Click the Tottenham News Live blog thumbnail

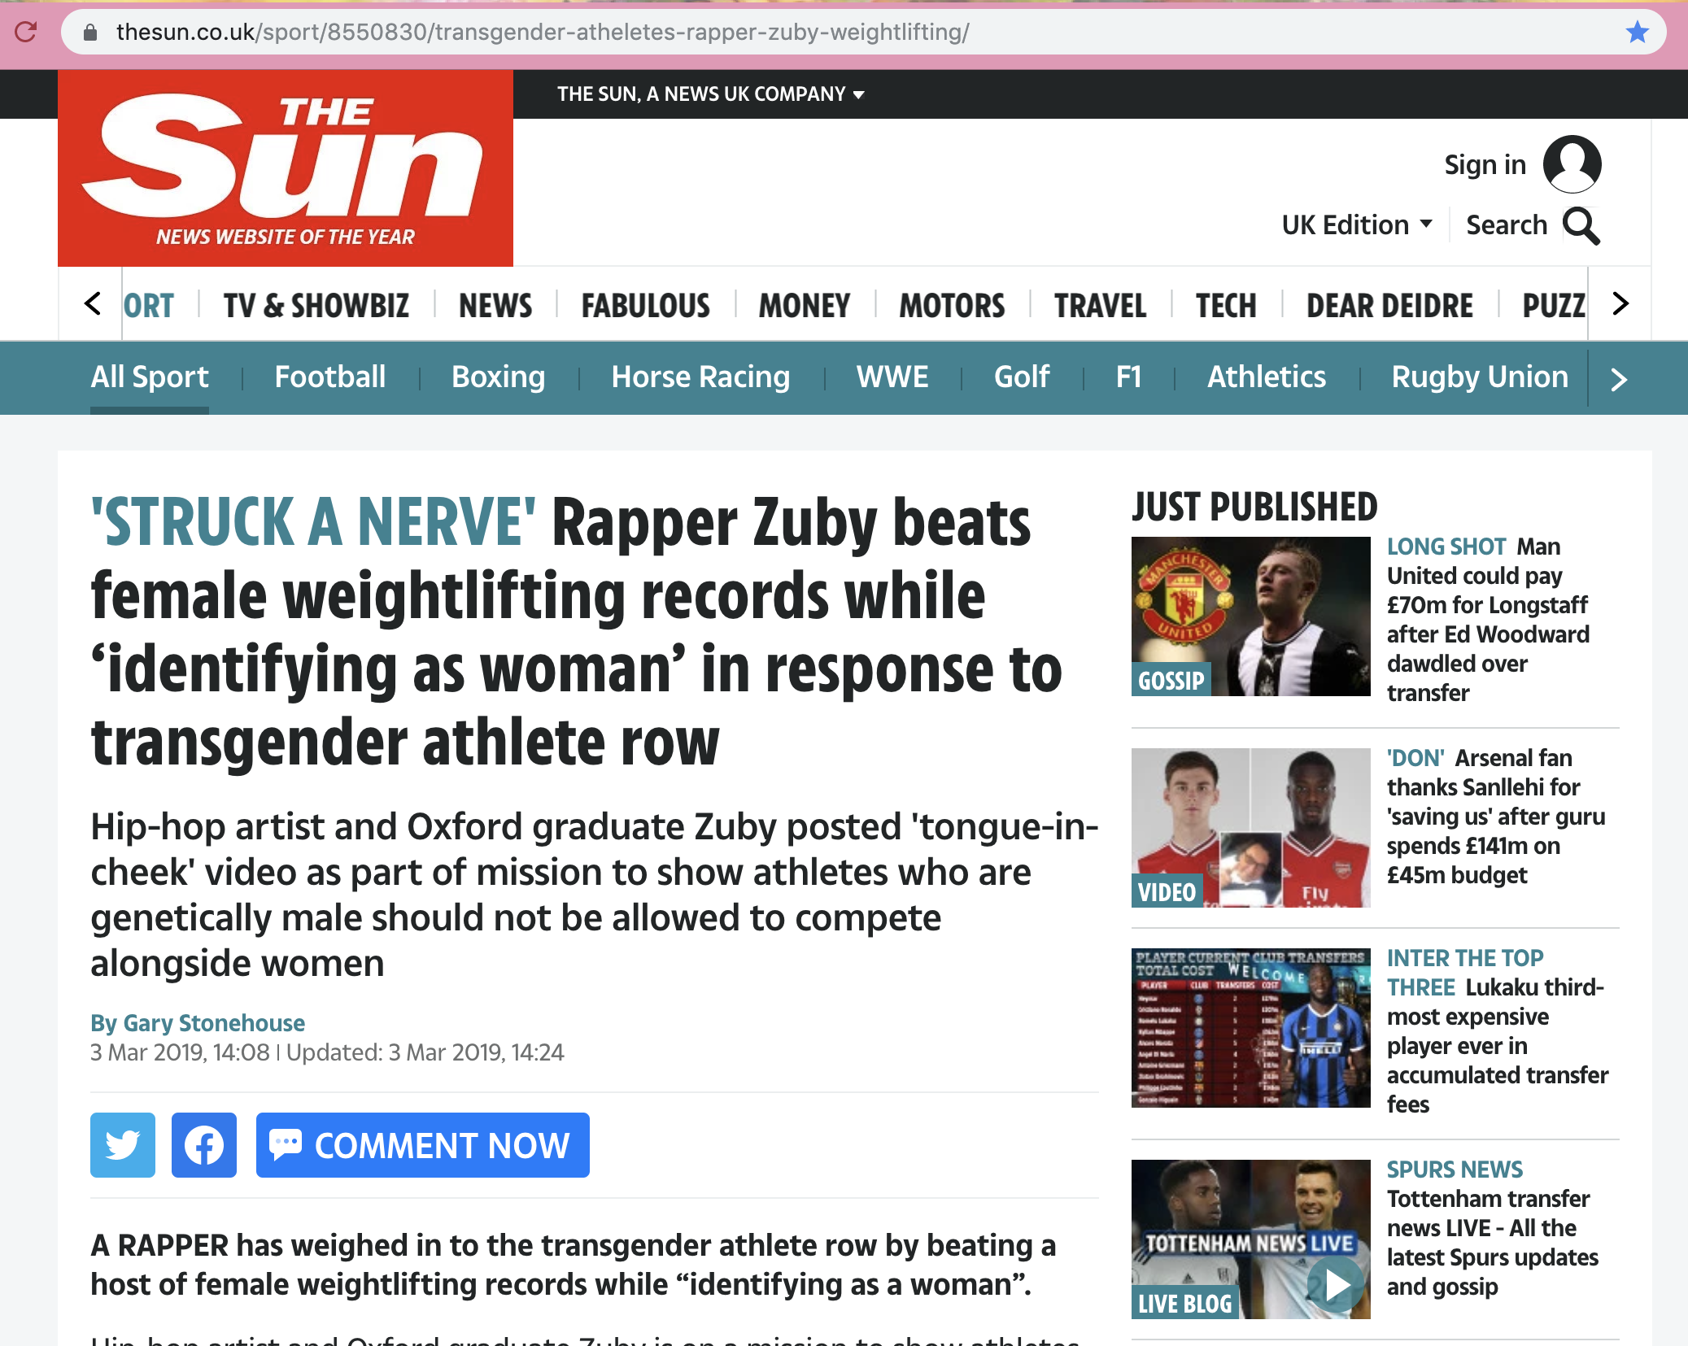(1251, 1239)
